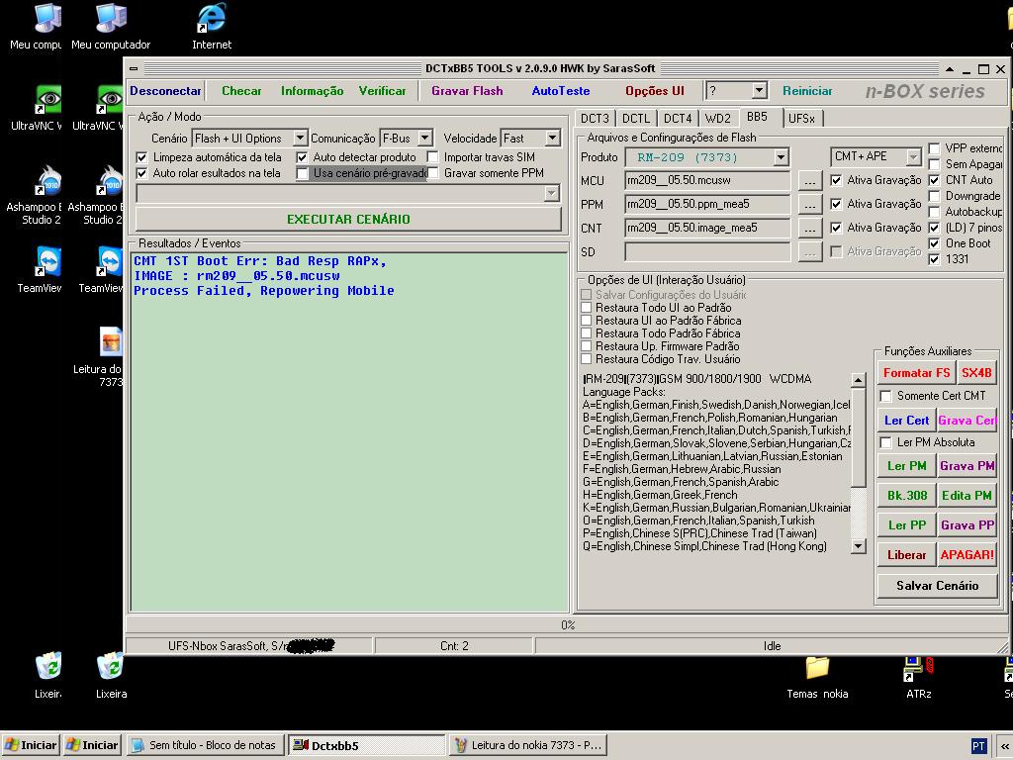Toggle Ativa Gravação for CNT row

[x=837, y=229]
